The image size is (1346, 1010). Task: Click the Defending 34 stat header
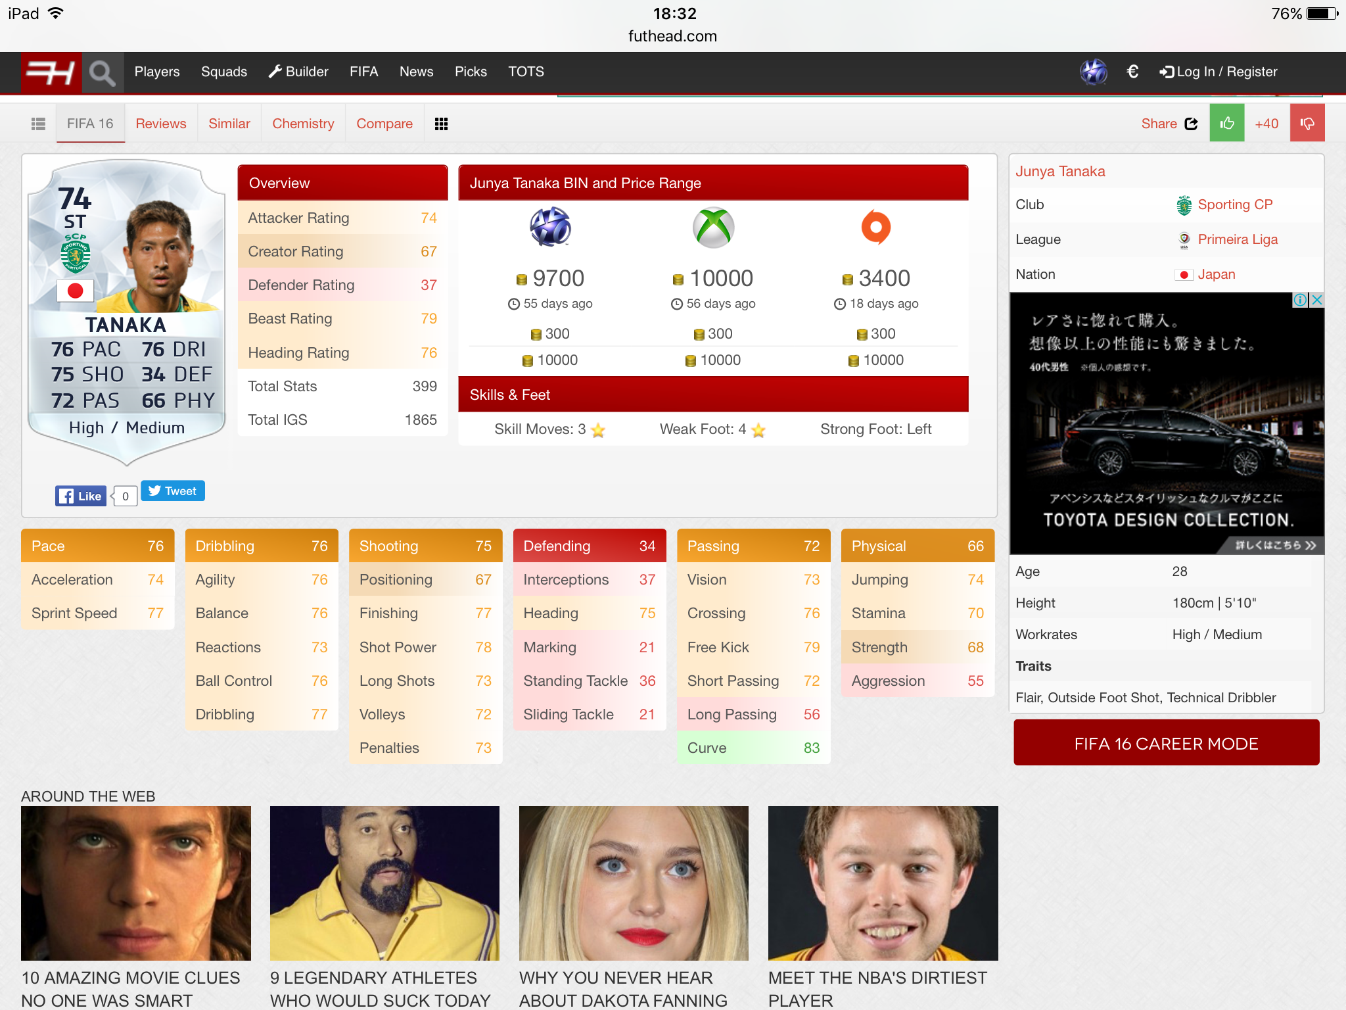point(590,546)
